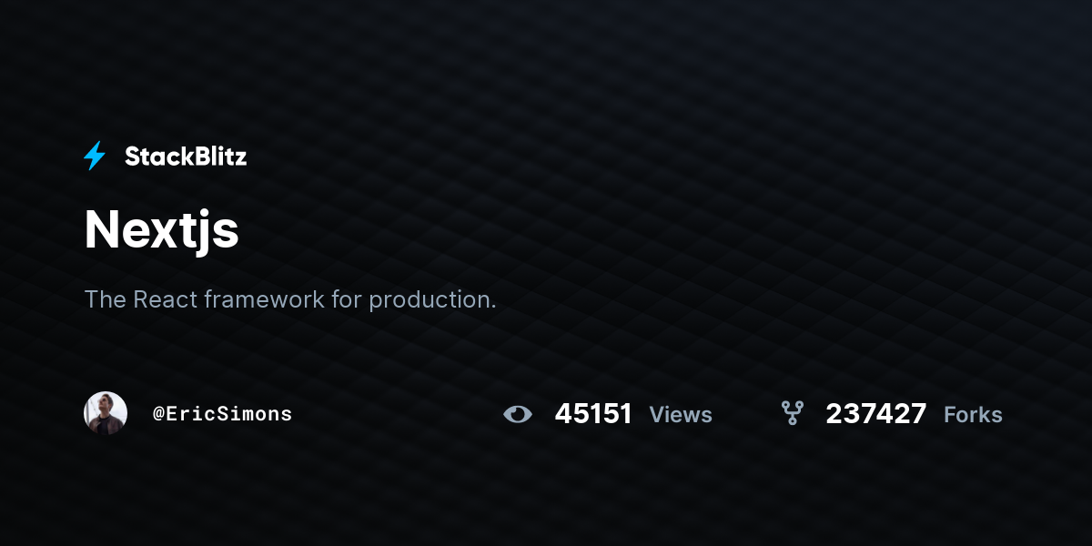Click the 237427 forks number
The height and width of the screenshot is (546, 1092).
pyautogui.click(x=876, y=414)
